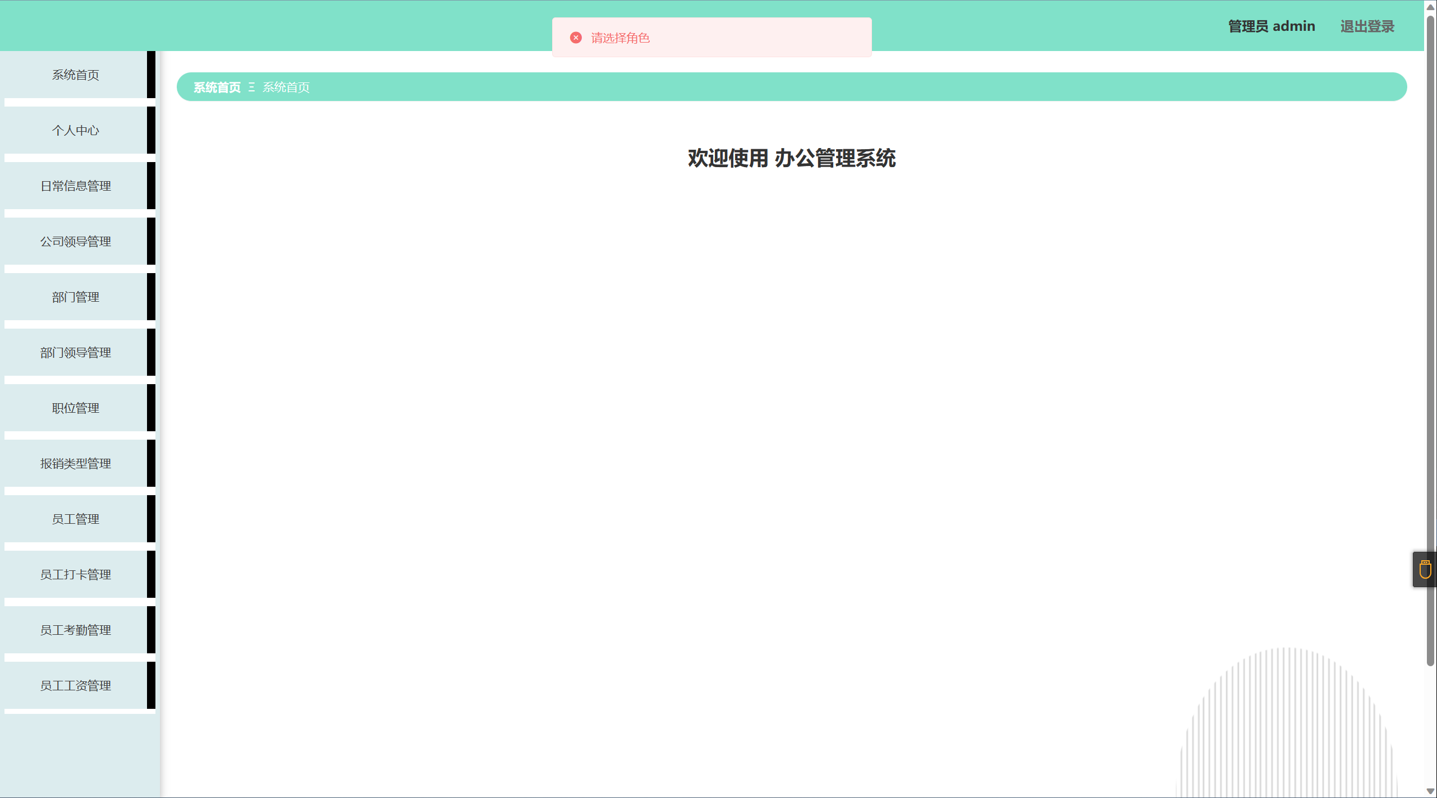Select 职位管理 in the sidebar

pos(76,408)
